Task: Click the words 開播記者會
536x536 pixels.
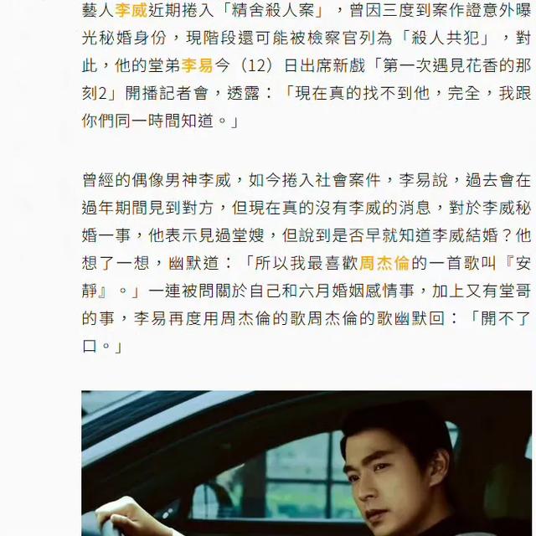Action: [x=167, y=93]
